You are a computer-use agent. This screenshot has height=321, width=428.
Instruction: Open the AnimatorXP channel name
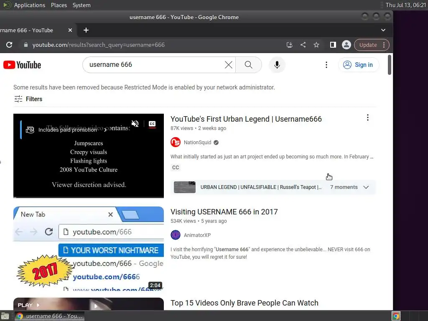point(197,235)
